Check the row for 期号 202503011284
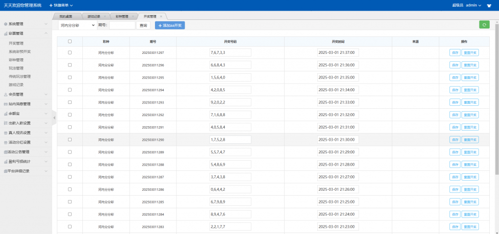The image size is (499, 234). point(70,215)
